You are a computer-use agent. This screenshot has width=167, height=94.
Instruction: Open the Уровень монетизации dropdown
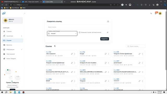coord(62,33)
